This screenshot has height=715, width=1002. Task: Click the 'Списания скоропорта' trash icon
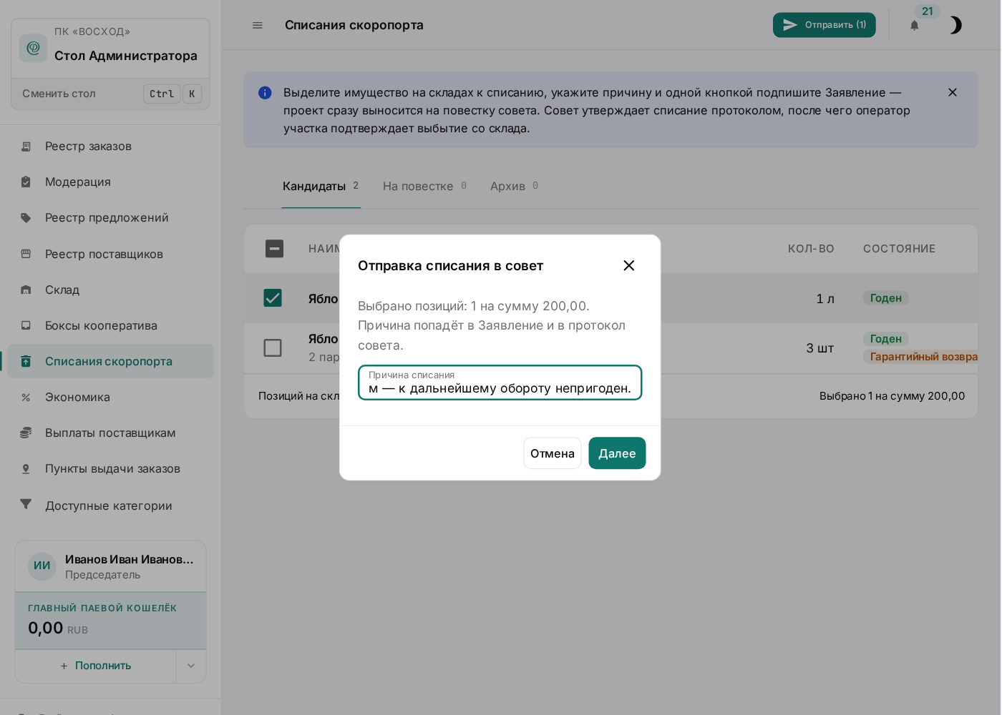26,361
